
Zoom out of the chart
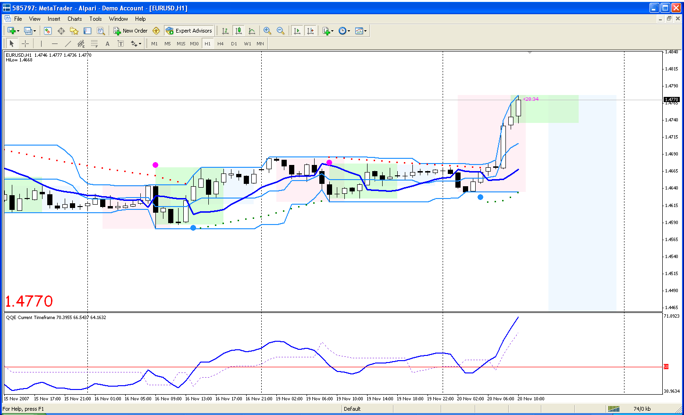coord(281,31)
